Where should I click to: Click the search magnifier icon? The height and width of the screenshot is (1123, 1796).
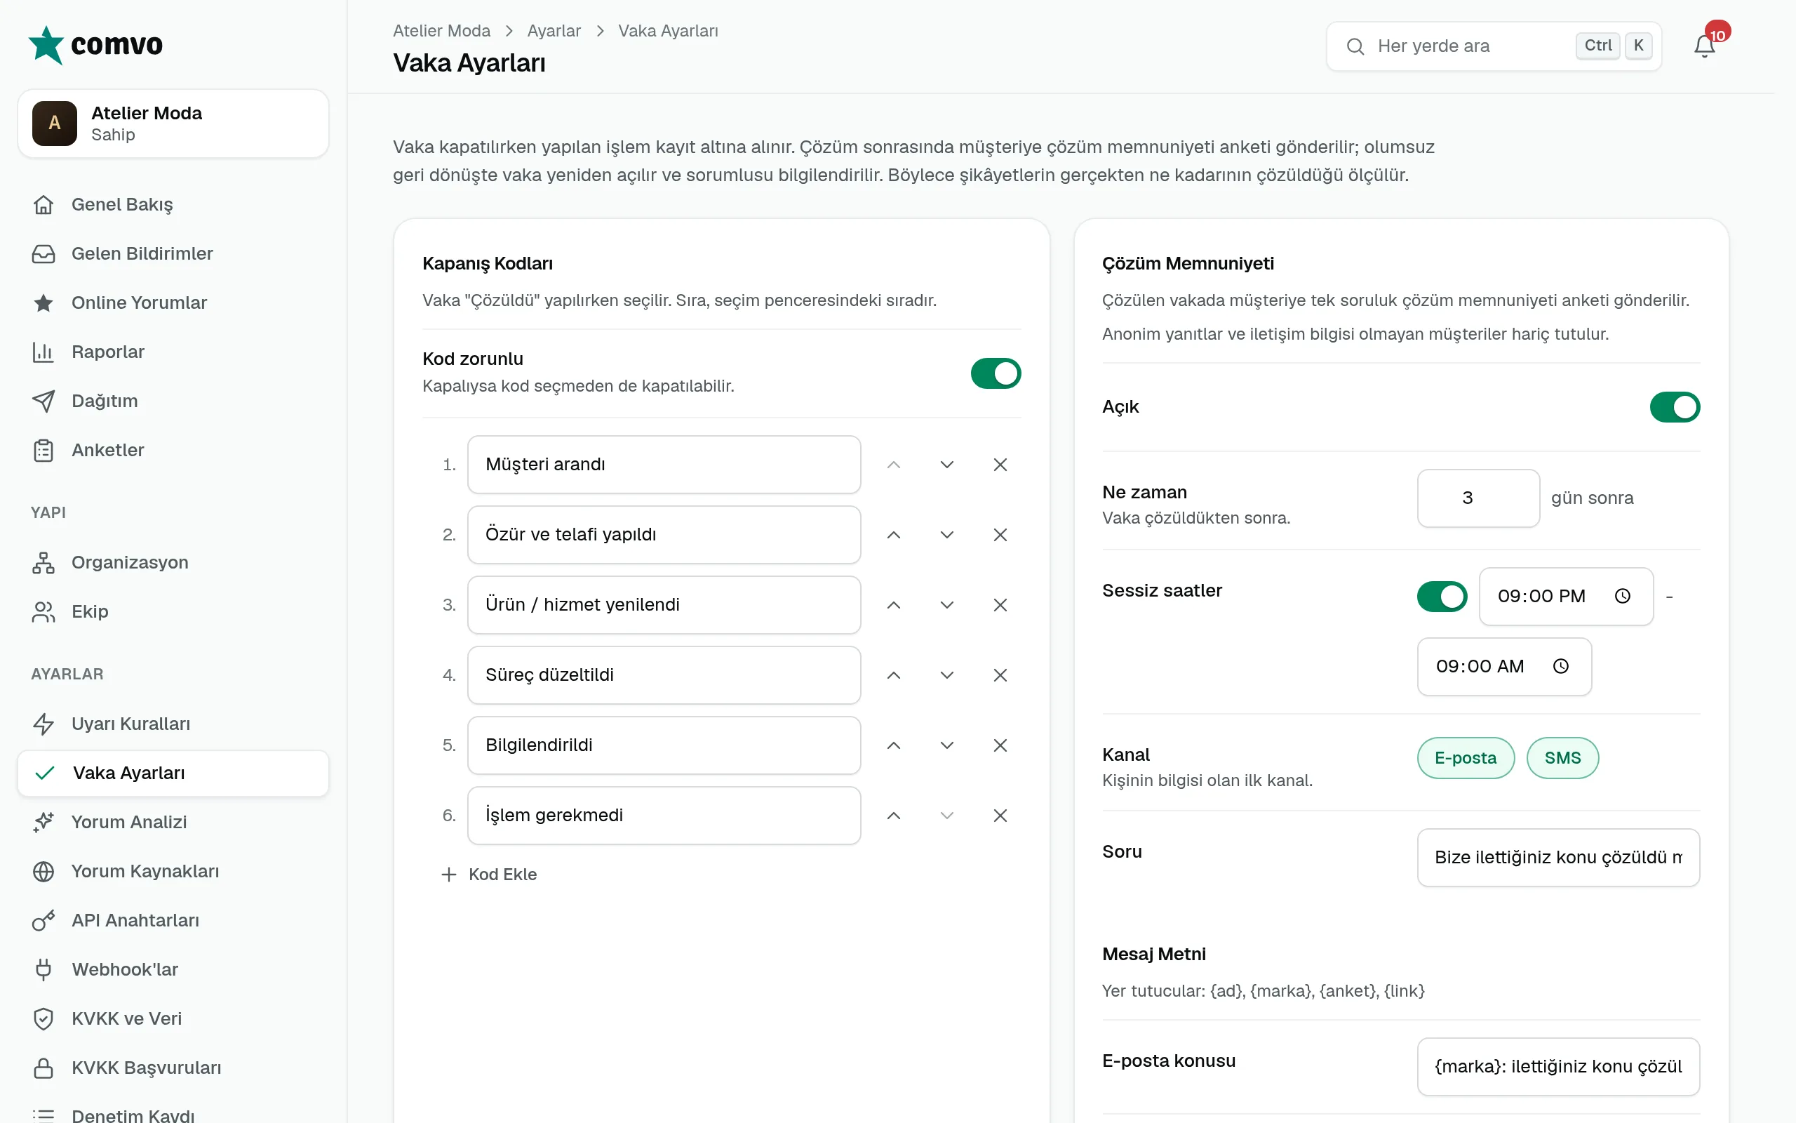coord(1355,46)
